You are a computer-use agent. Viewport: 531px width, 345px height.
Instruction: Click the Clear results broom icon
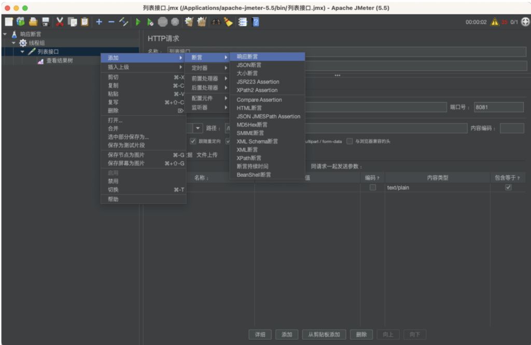click(189, 22)
